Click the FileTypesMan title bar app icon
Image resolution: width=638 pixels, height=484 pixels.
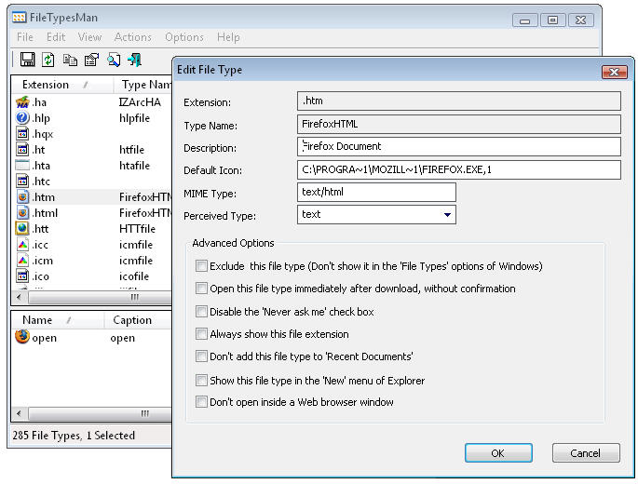[x=20, y=18]
